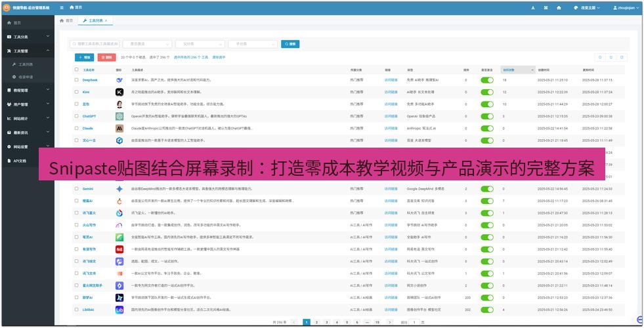This screenshot has height=328, width=644.
Task: Expand the 工具分类 sidebar menu
Action: (28, 37)
